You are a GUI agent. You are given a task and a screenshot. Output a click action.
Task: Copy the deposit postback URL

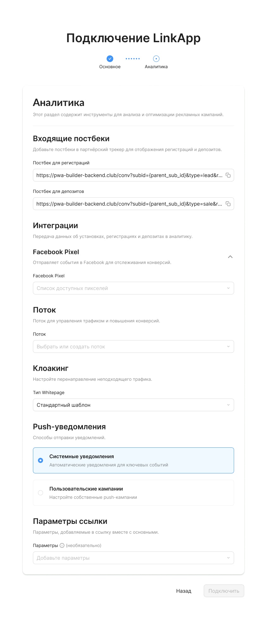(x=229, y=204)
